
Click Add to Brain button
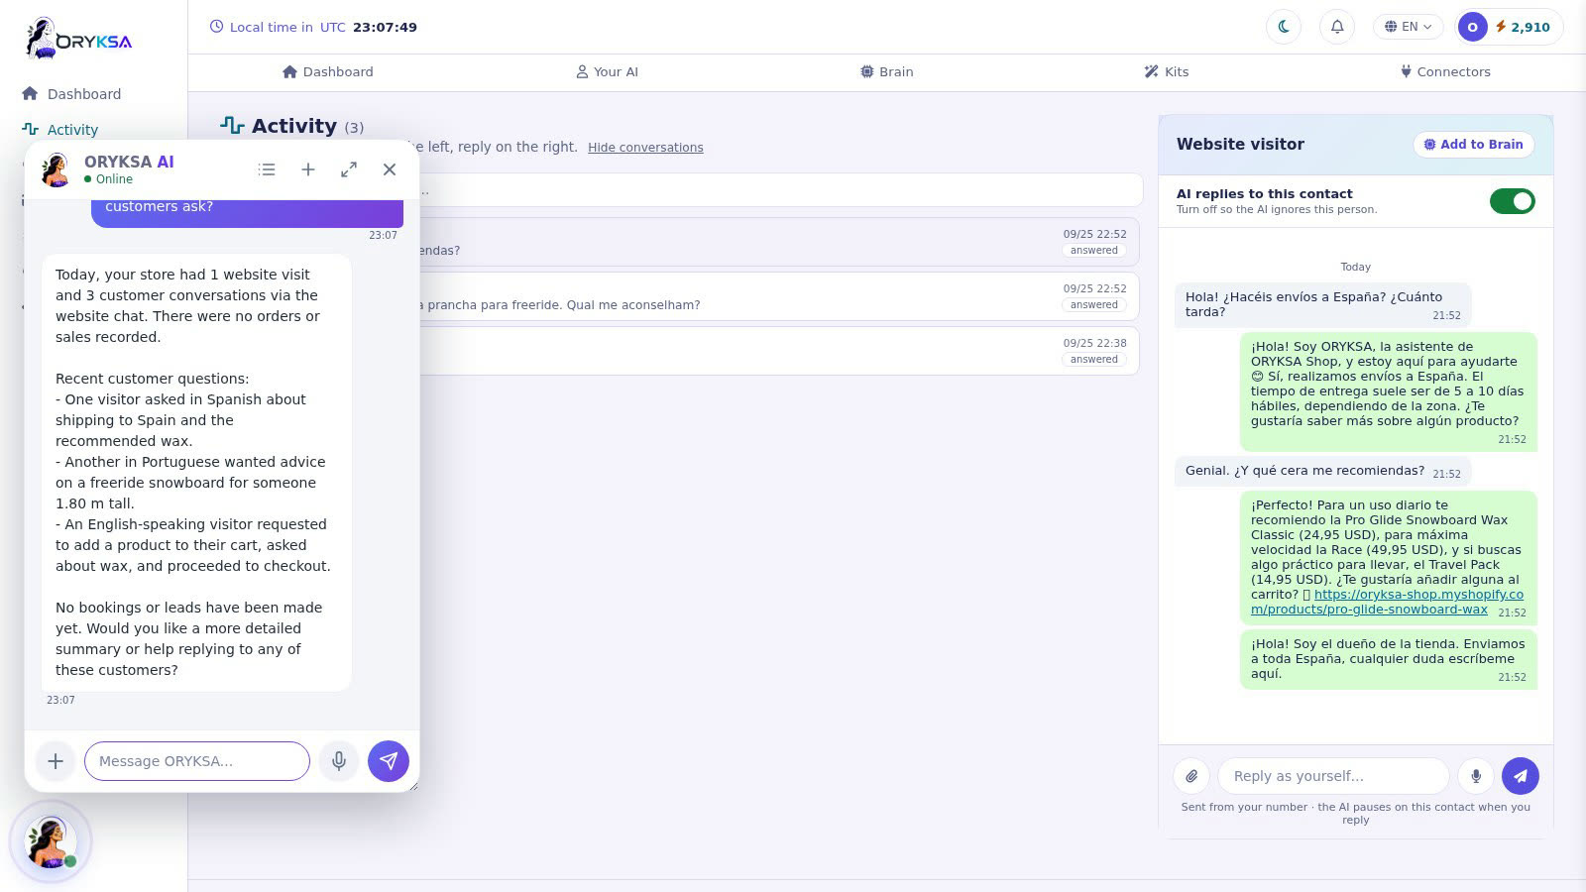[x=1474, y=145]
